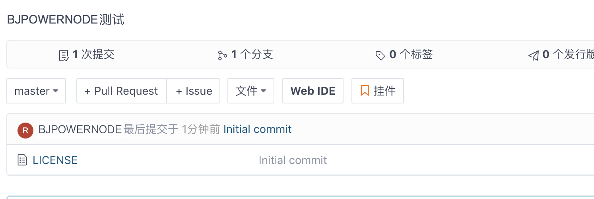Open the latest Initial commit link

pyautogui.click(x=257, y=129)
